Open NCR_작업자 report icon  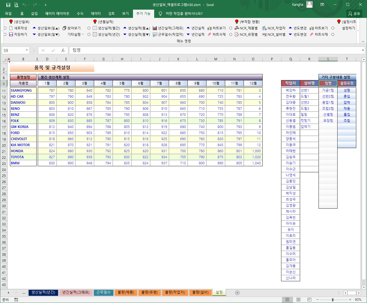click(x=264, y=28)
